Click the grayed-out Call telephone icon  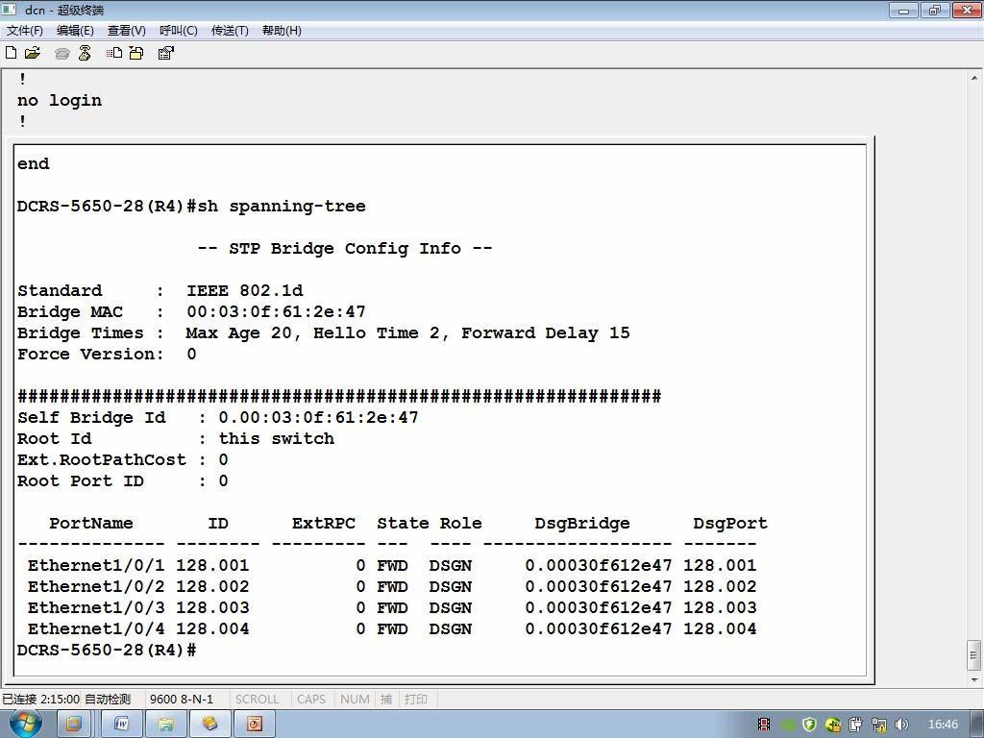(x=61, y=54)
